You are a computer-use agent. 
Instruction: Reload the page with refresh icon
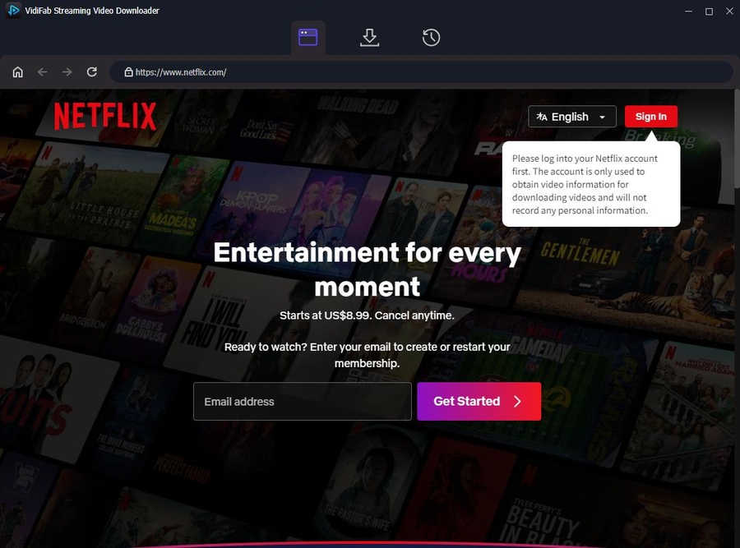[91, 71]
